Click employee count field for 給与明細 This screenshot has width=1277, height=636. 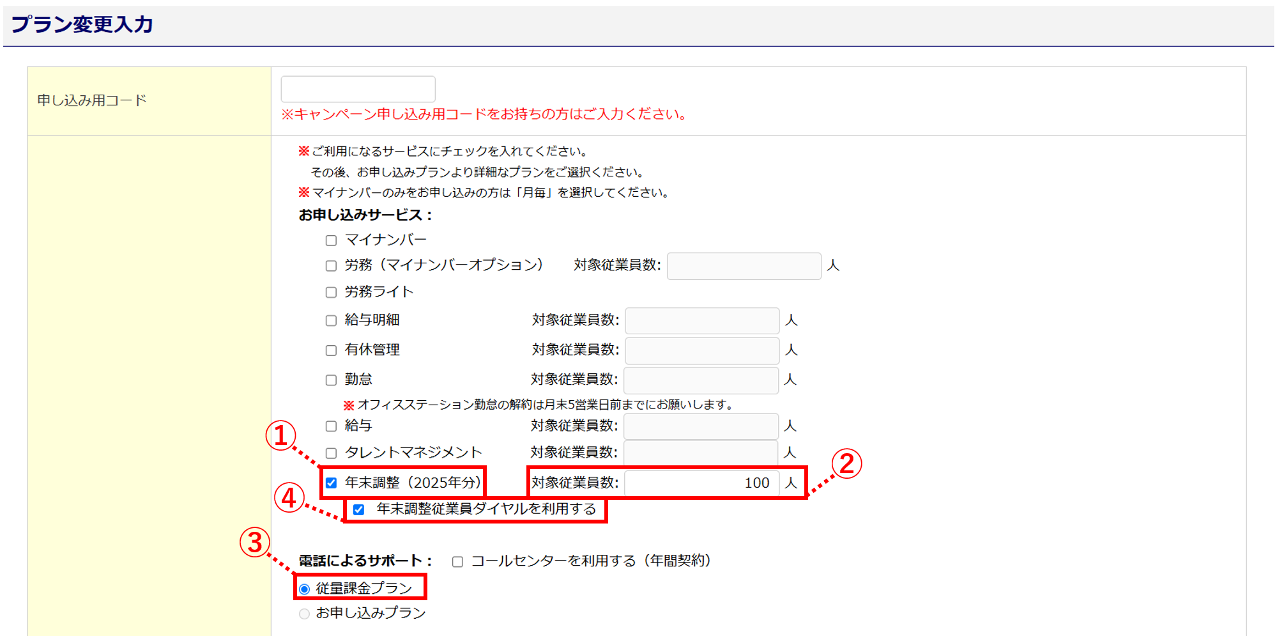702,320
